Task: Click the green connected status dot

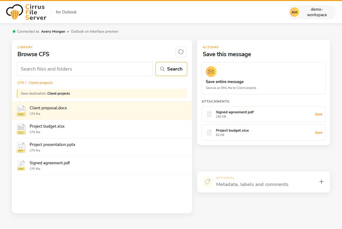Action: point(14,31)
